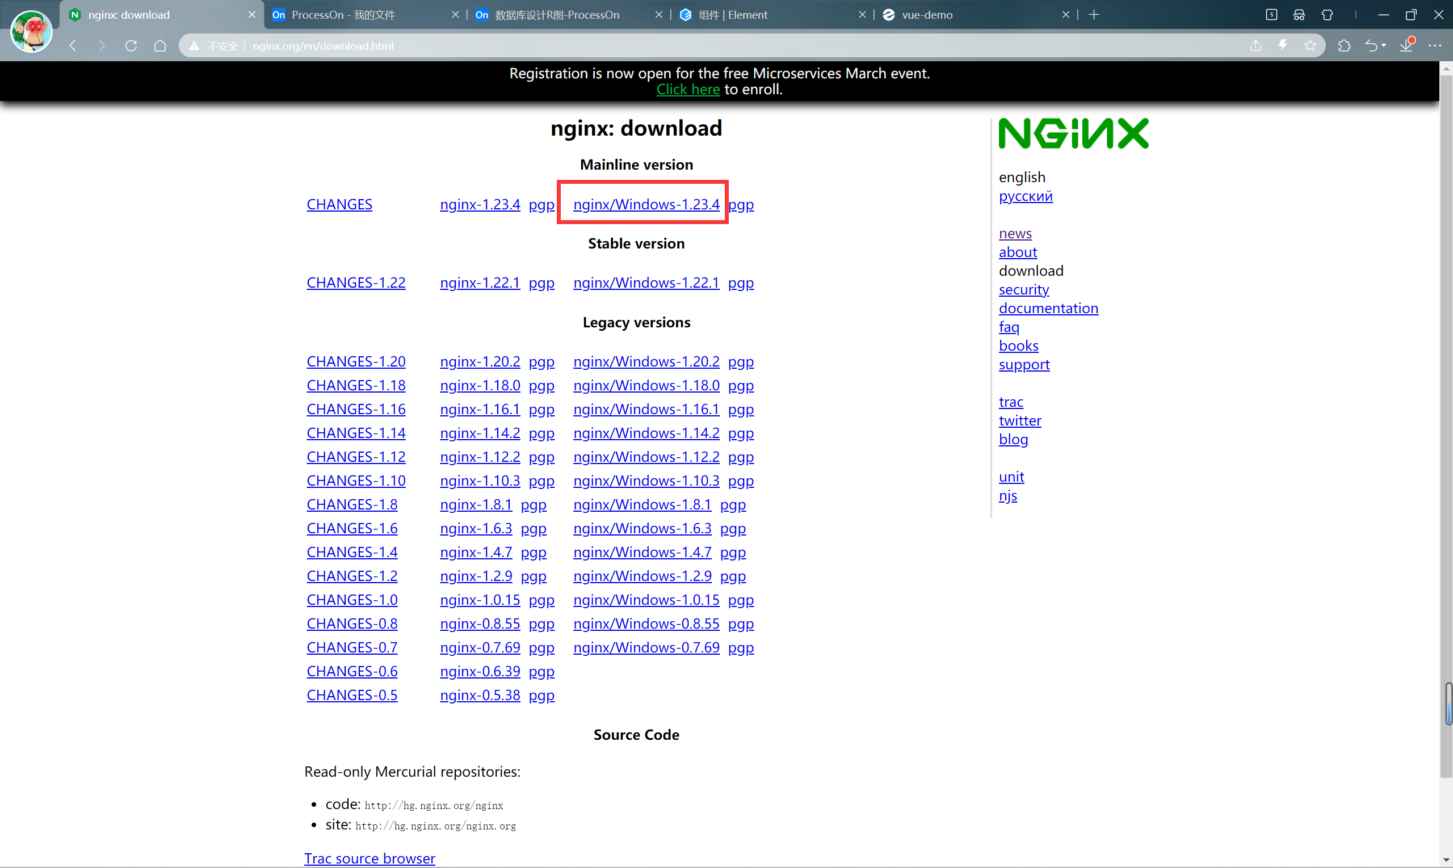Switch to the vue-demo tab

pyautogui.click(x=927, y=15)
